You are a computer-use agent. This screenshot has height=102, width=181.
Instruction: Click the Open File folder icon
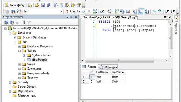pyautogui.click(x=37, y=5)
